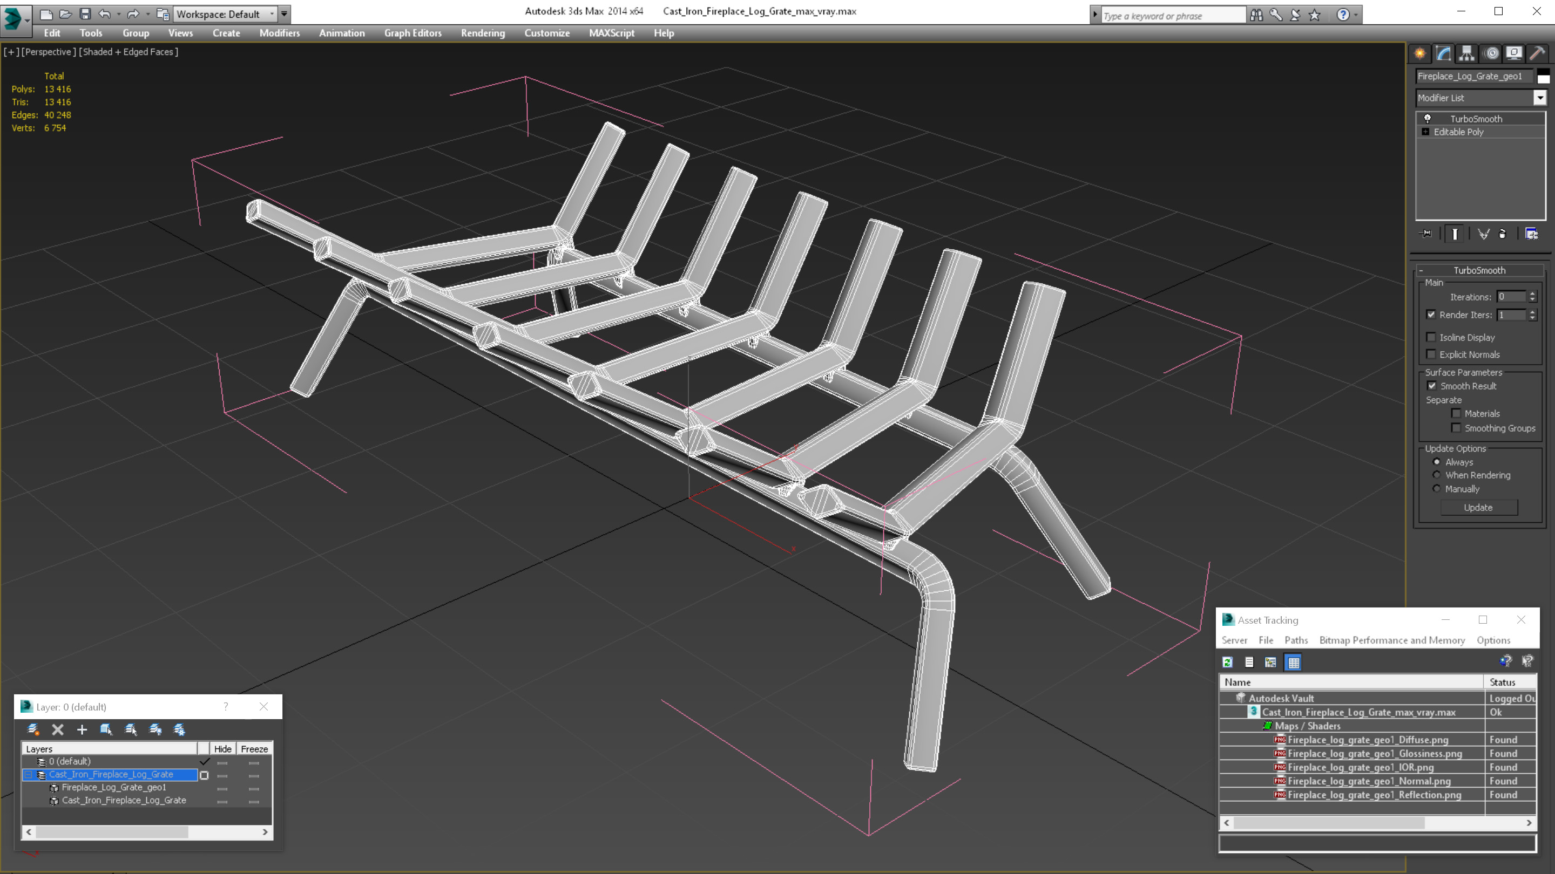Toggle TurboSmooth modifier lightbulb visibility
This screenshot has height=874, width=1555.
point(1428,119)
